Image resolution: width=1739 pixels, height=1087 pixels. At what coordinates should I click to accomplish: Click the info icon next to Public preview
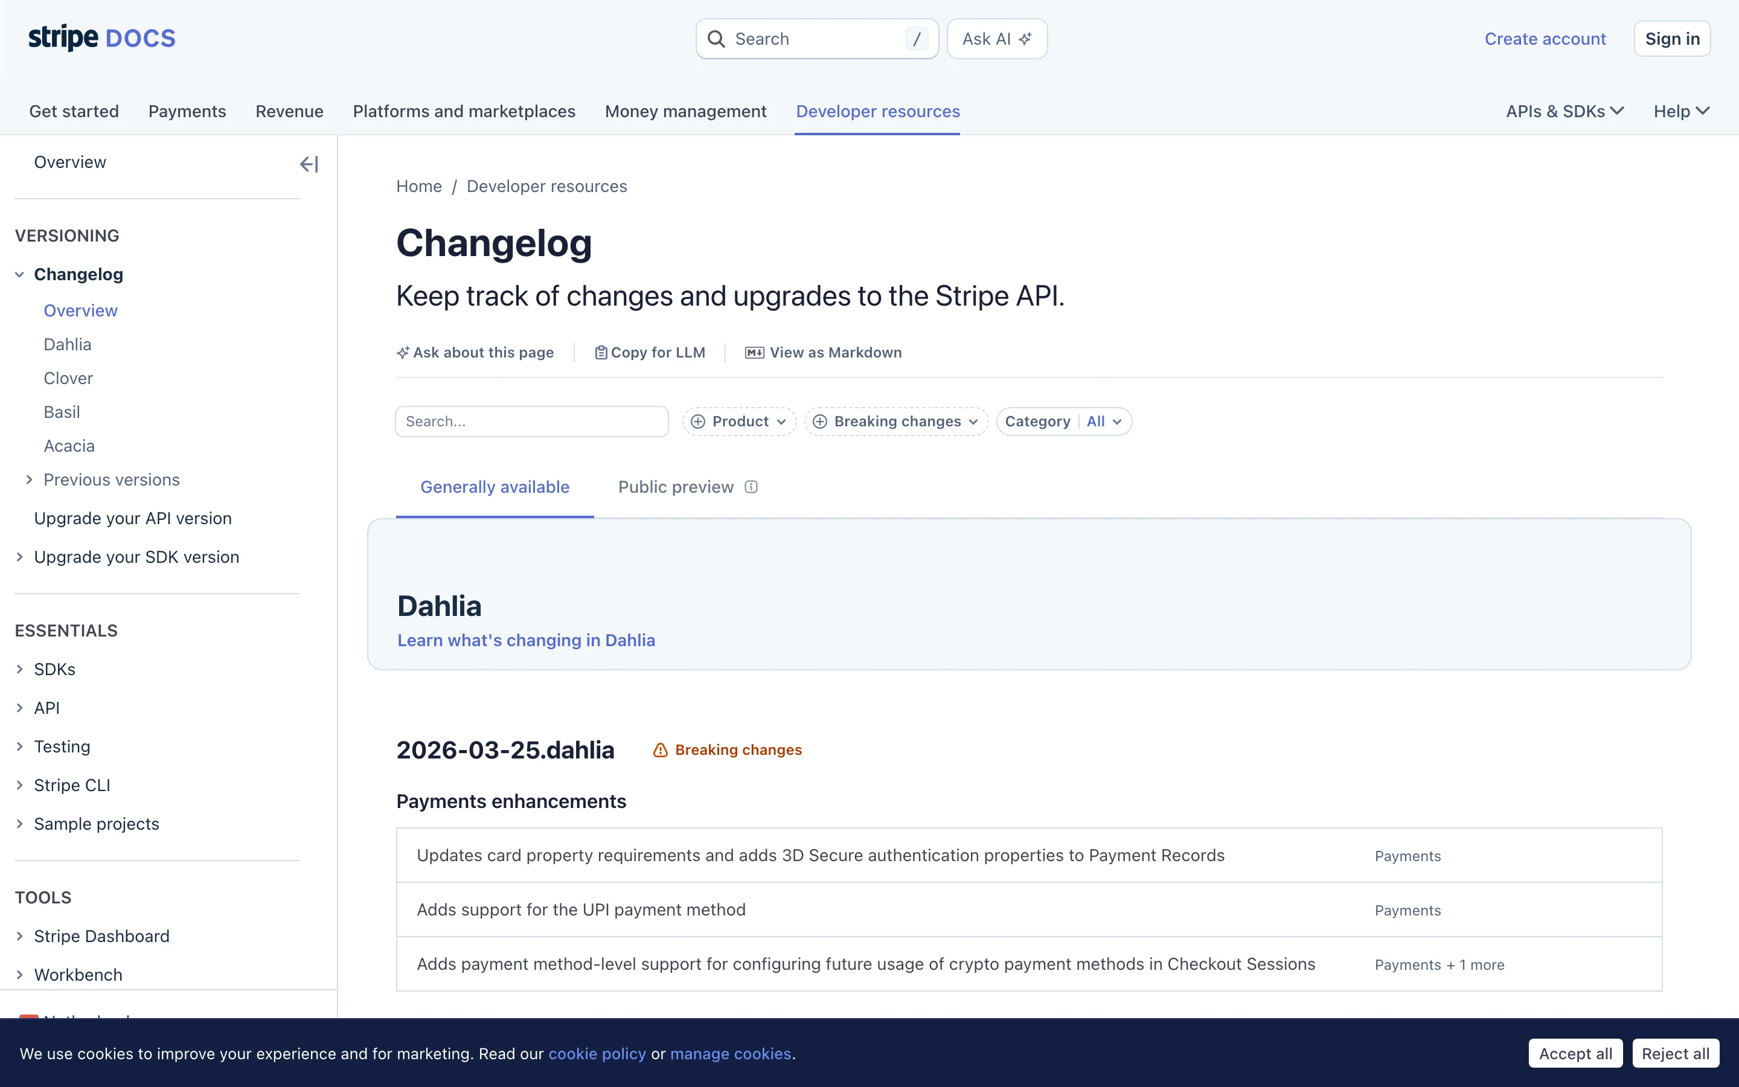(x=751, y=487)
